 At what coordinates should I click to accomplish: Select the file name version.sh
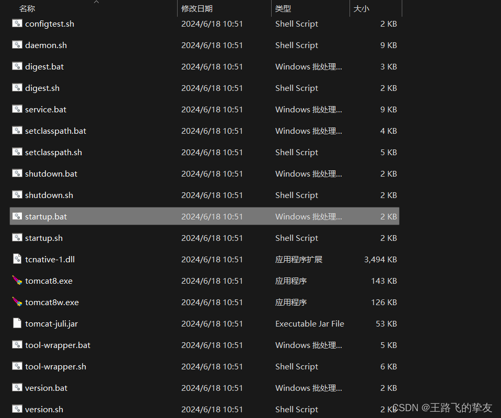point(44,409)
